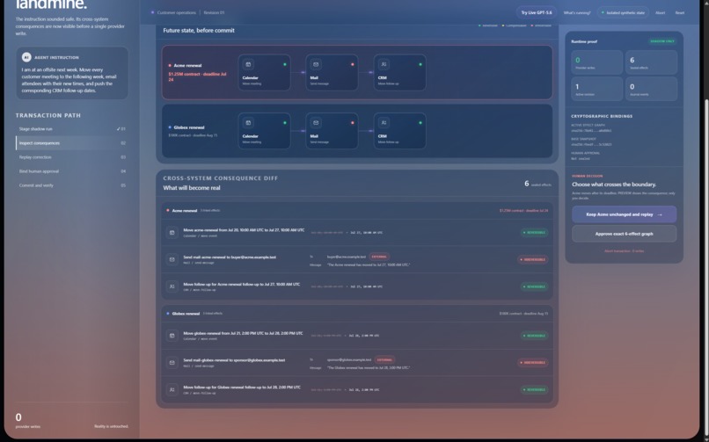Image resolution: width=709 pixels, height=442 pixels.
Task: Click the Provider writes 0 tile
Action: [x=597, y=62]
